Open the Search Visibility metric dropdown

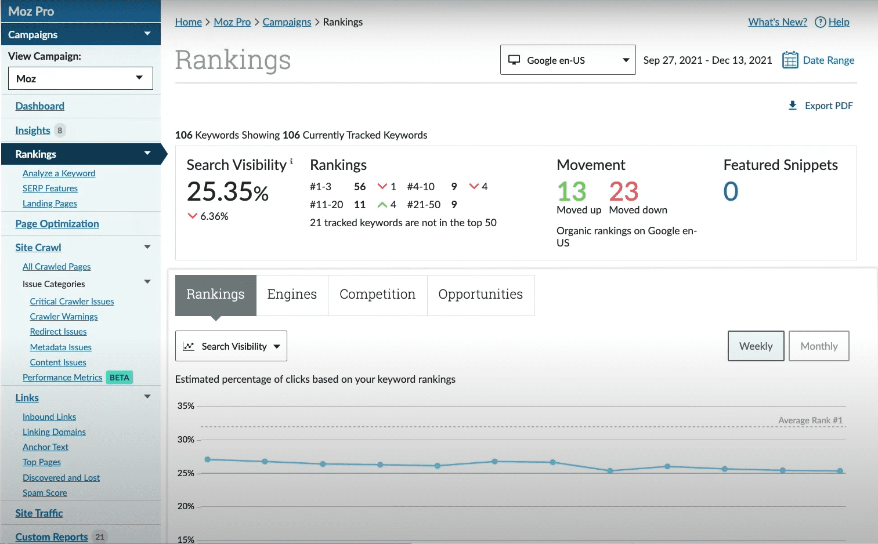(231, 346)
